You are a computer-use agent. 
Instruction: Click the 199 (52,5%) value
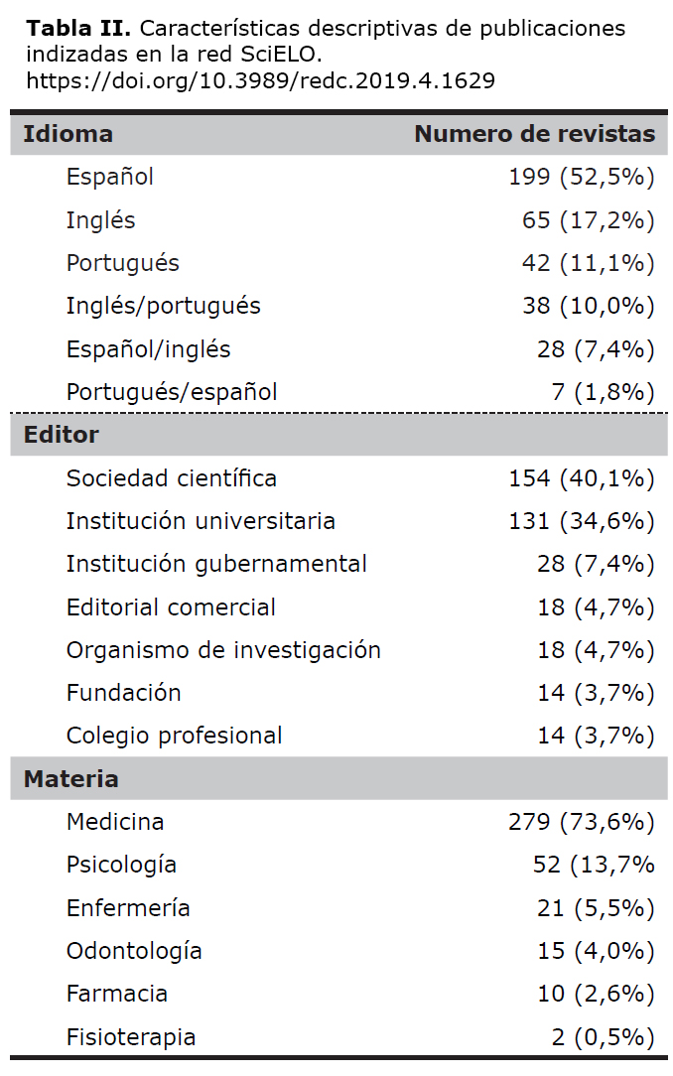(x=582, y=177)
